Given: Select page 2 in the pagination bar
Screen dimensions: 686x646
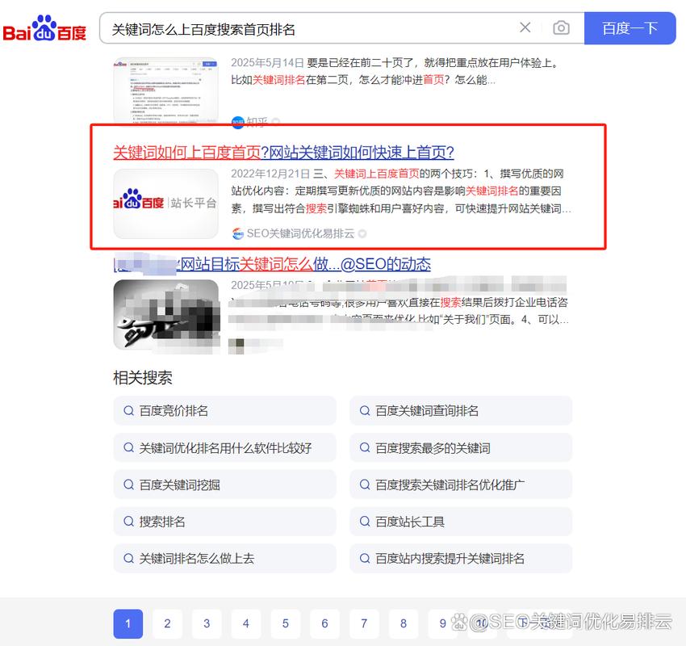Looking at the screenshot, I should tap(167, 623).
